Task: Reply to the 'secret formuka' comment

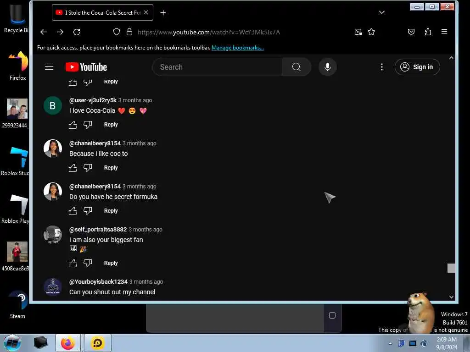Action: [111, 211]
